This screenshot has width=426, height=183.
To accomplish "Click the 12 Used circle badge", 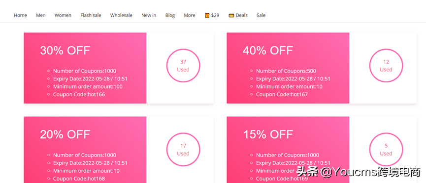I will click(386, 66).
